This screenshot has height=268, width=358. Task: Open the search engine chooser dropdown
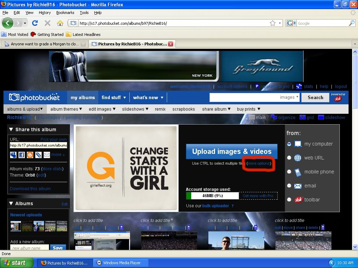click(x=291, y=23)
